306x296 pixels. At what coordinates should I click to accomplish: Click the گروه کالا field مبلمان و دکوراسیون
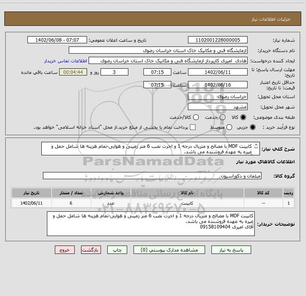point(152,176)
